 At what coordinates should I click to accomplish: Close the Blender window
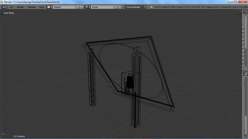tap(243, 2)
